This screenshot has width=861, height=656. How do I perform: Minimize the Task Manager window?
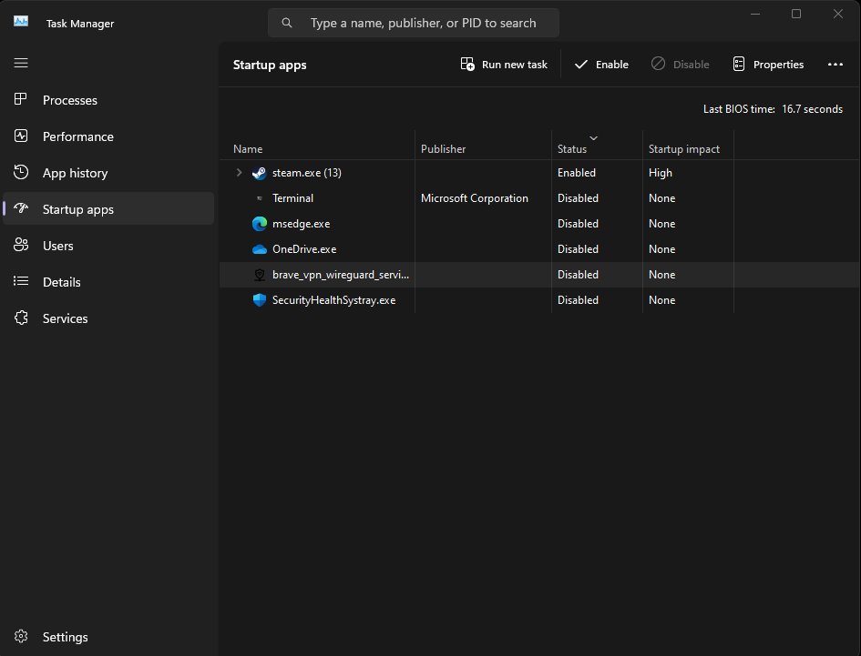(755, 14)
